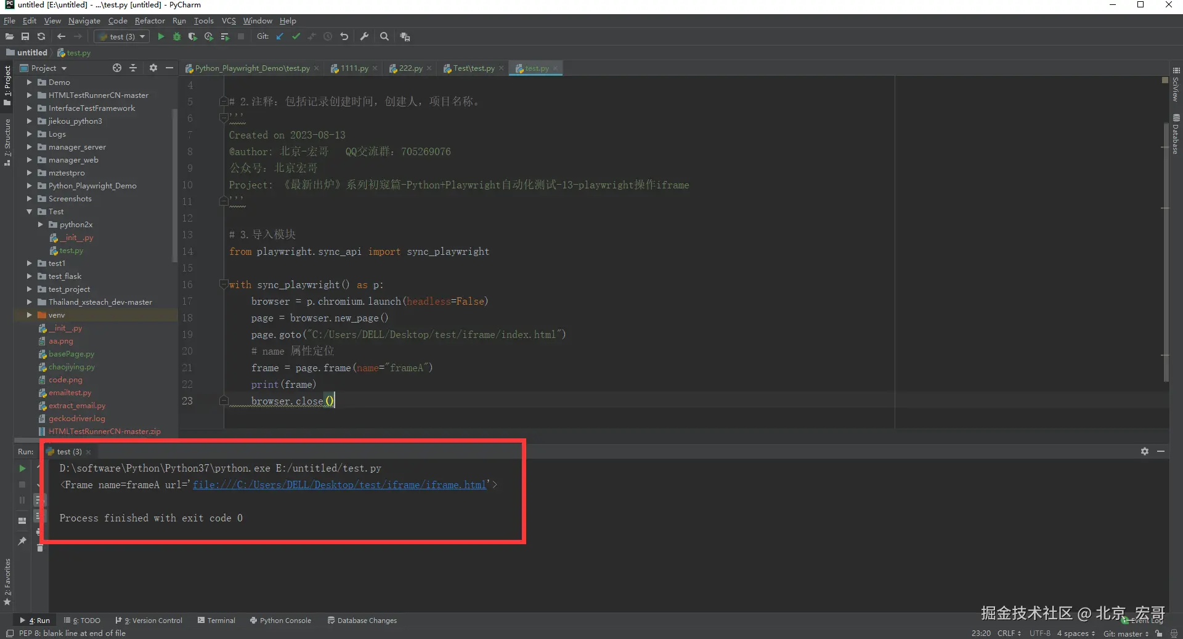
Task: Expand the Demo folder
Action: tap(29, 82)
